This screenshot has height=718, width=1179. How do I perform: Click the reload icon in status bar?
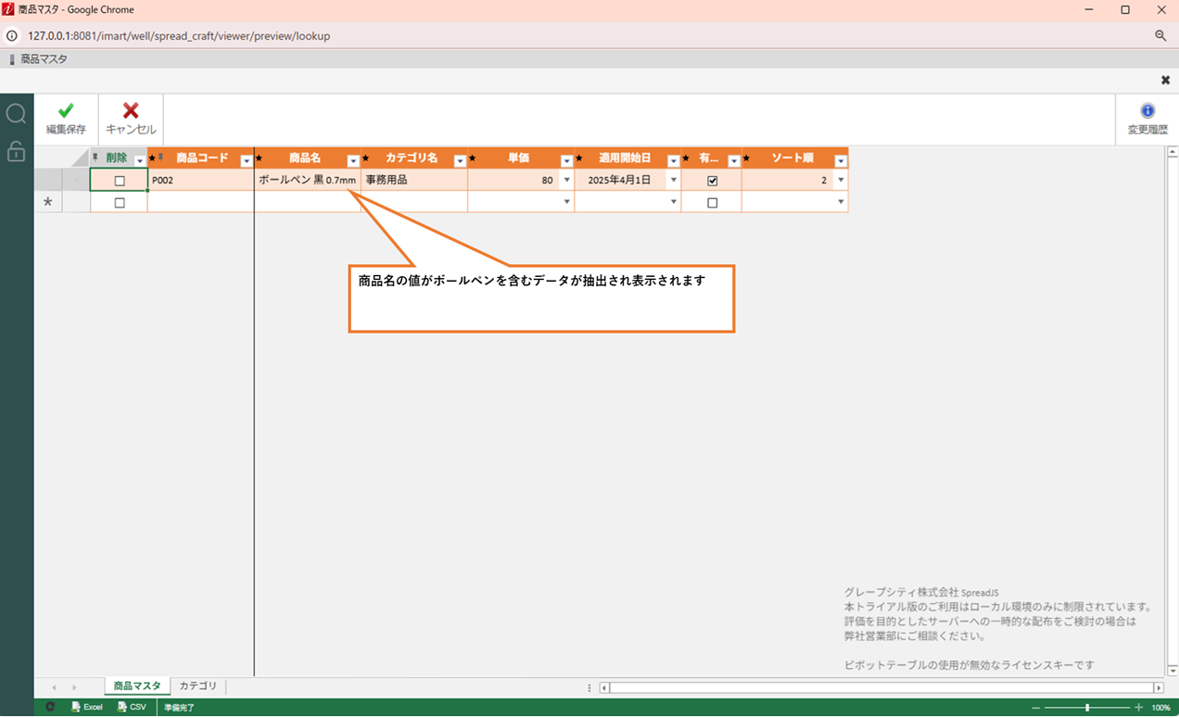[50, 707]
